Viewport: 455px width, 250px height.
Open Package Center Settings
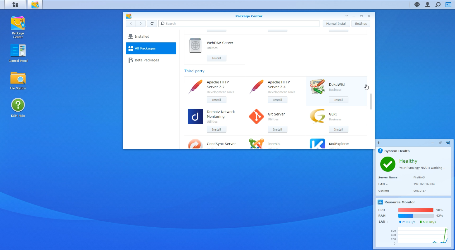point(361,23)
